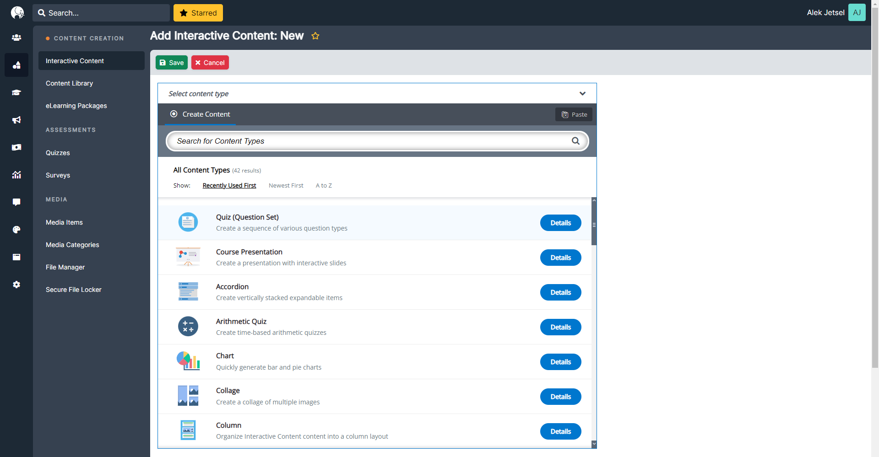Show Details for Accordion
The width and height of the screenshot is (879, 457).
pyautogui.click(x=561, y=292)
